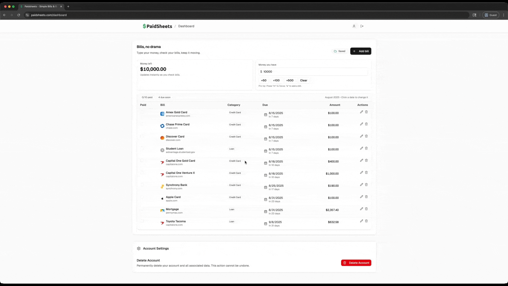Edit the Chase Prime Card bill
Image resolution: width=508 pixels, height=286 pixels.
(x=361, y=124)
